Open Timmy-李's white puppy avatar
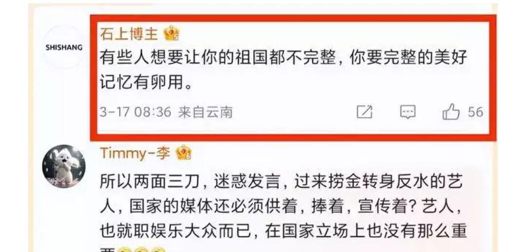The width and height of the screenshot is (526, 252). pyautogui.click(x=64, y=166)
